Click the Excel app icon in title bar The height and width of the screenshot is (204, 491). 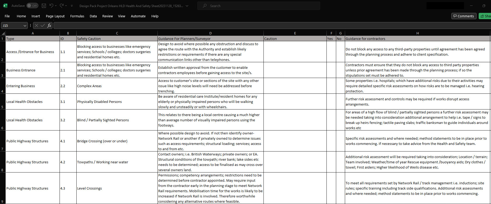5,6
